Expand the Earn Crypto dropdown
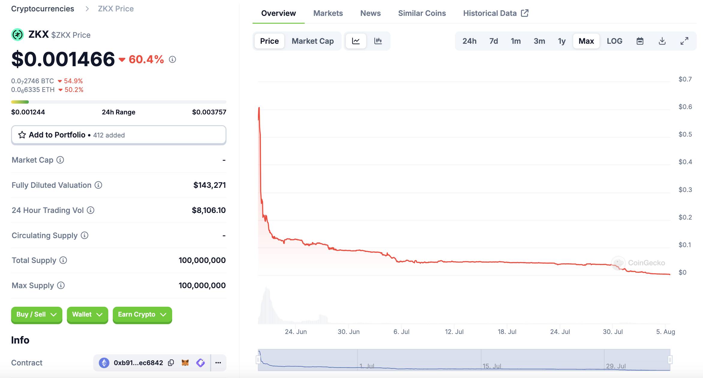Screen dimensions: 703x378 142,315
